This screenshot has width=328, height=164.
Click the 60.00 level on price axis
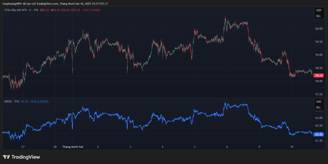[318, 29]
